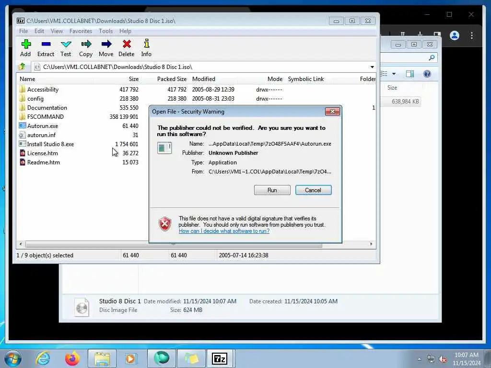This screenshot has width=491, height=368.
Task: Launch Internet Explorer from taskbar
Action: (x=43, y=358)
